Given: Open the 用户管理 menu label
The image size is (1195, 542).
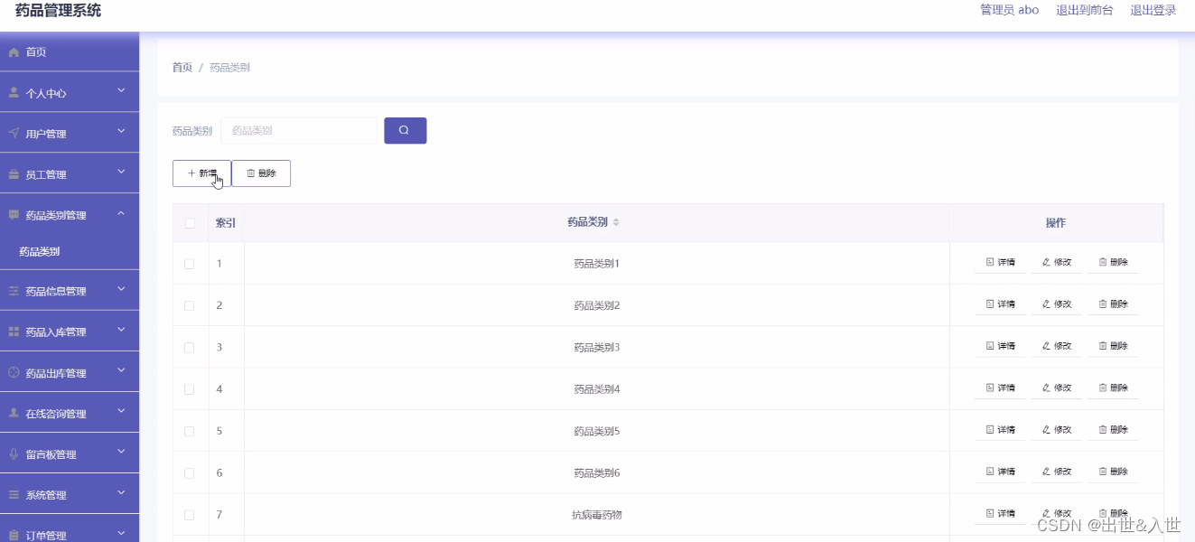Looking at the screenshot, I should click(46, 135).
